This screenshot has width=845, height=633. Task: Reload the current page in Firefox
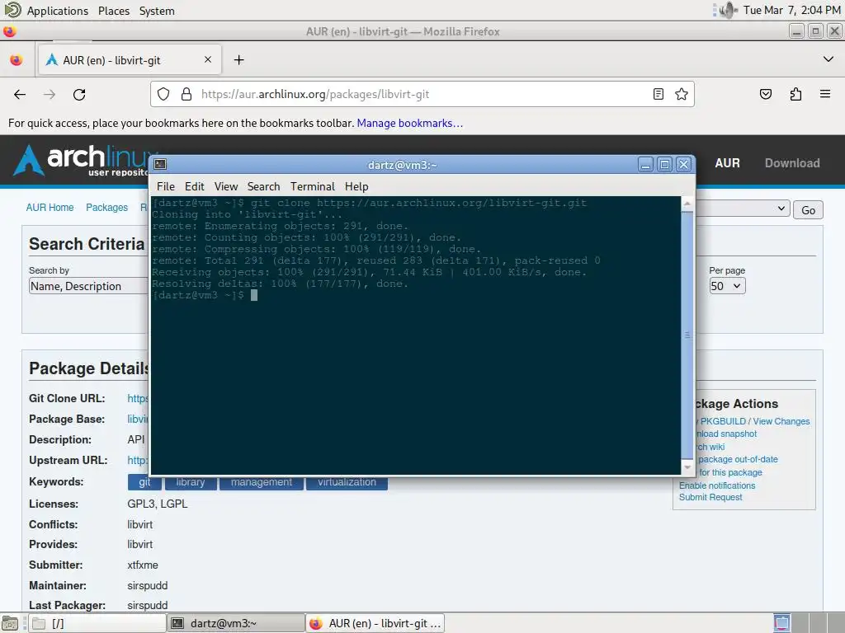[79, 95]
